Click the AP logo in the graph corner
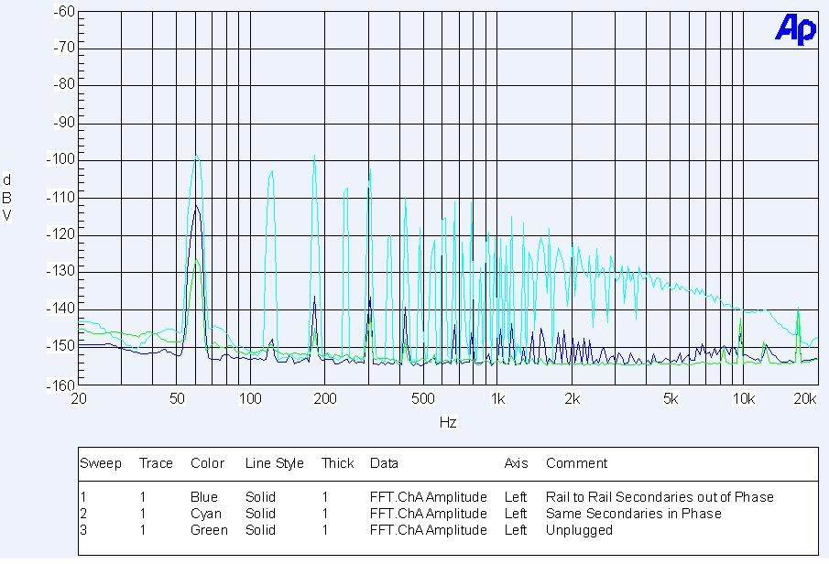Viewport: 829px width, 564px height. click(795, 29)
